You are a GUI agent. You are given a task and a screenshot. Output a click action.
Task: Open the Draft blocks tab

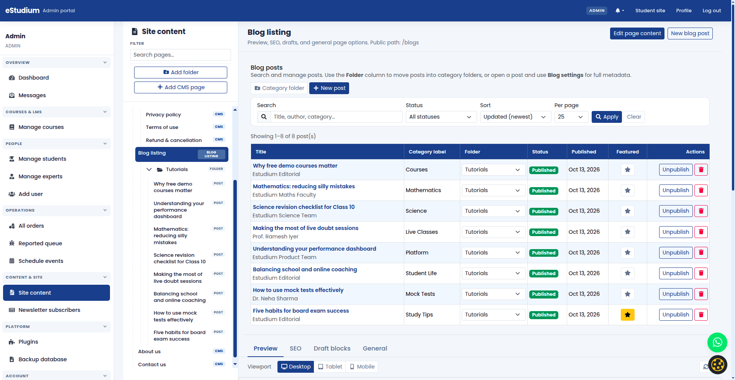(x=332, y=348)
